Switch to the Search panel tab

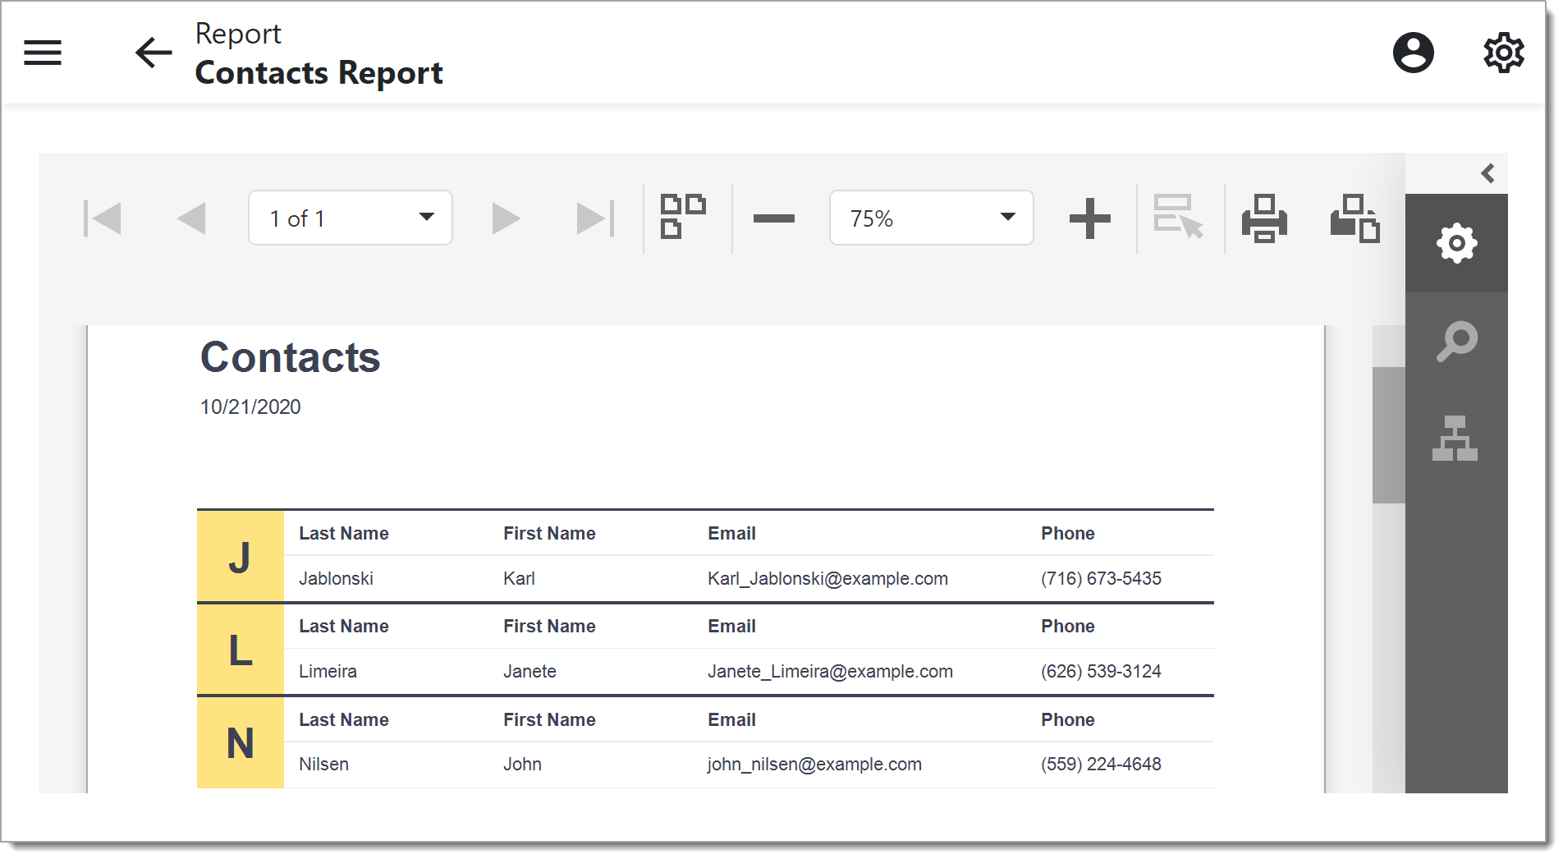(1456, 342)
